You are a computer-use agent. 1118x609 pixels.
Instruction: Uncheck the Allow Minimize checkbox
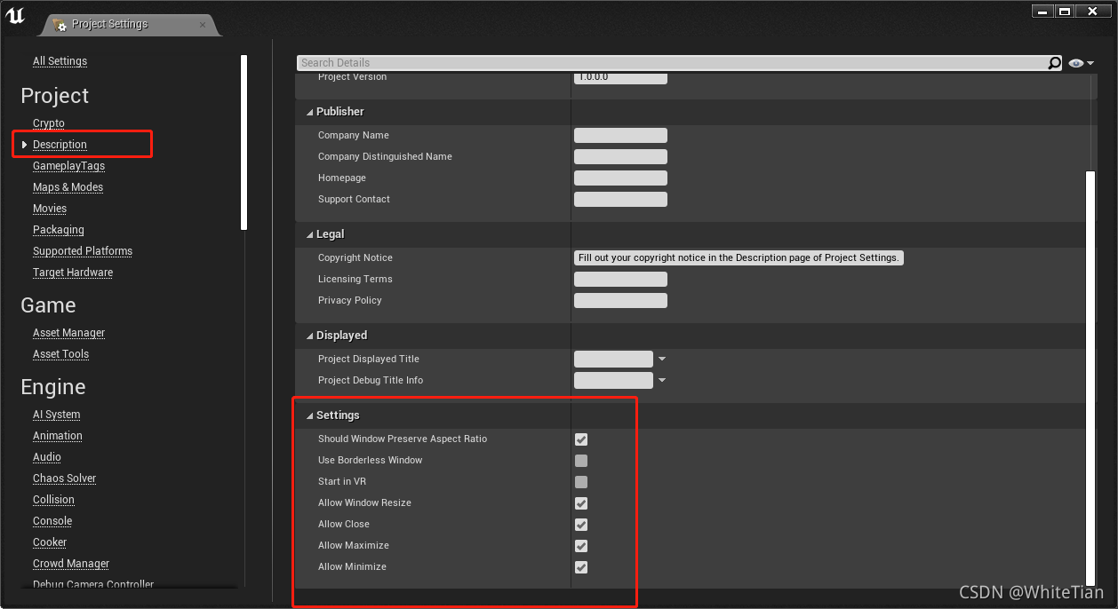coord(581,567)
